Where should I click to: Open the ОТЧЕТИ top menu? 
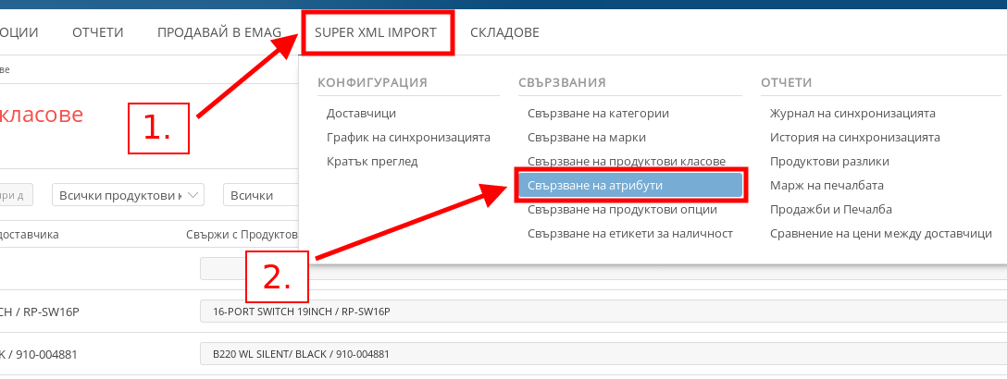click(x=97, y=32)
